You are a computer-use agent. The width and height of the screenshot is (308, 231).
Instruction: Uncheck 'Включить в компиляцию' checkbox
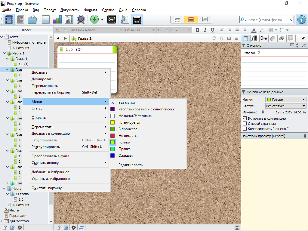click(245, 119)
